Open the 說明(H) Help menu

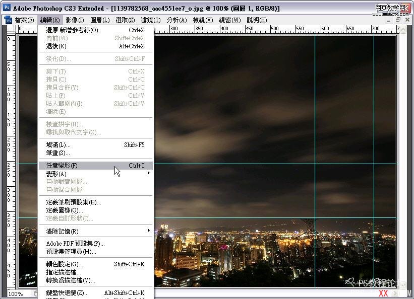coord(257,20)
